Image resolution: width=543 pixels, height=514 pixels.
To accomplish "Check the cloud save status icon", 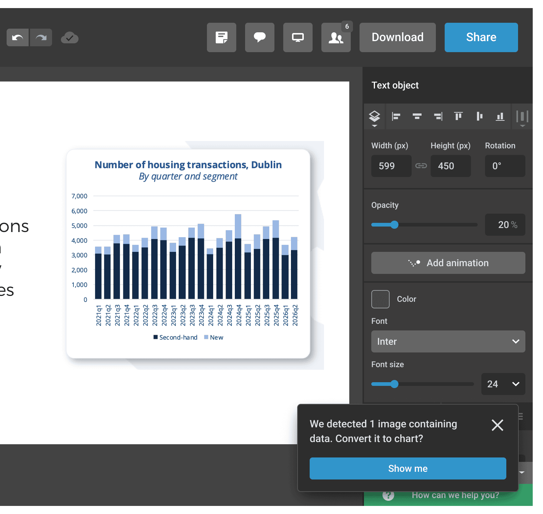I will (70, 37).
